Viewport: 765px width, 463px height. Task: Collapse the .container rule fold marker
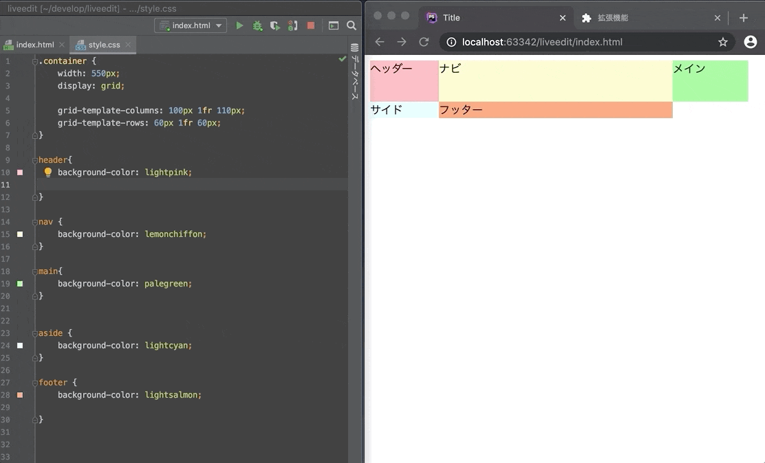point(35,61)
